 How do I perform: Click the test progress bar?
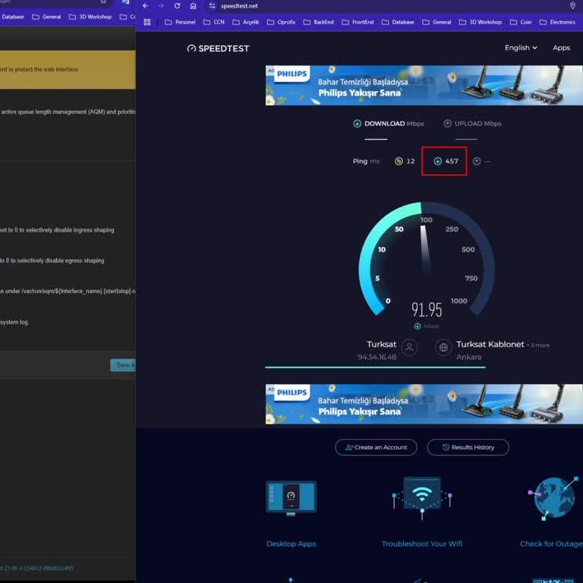coord(375,367)
